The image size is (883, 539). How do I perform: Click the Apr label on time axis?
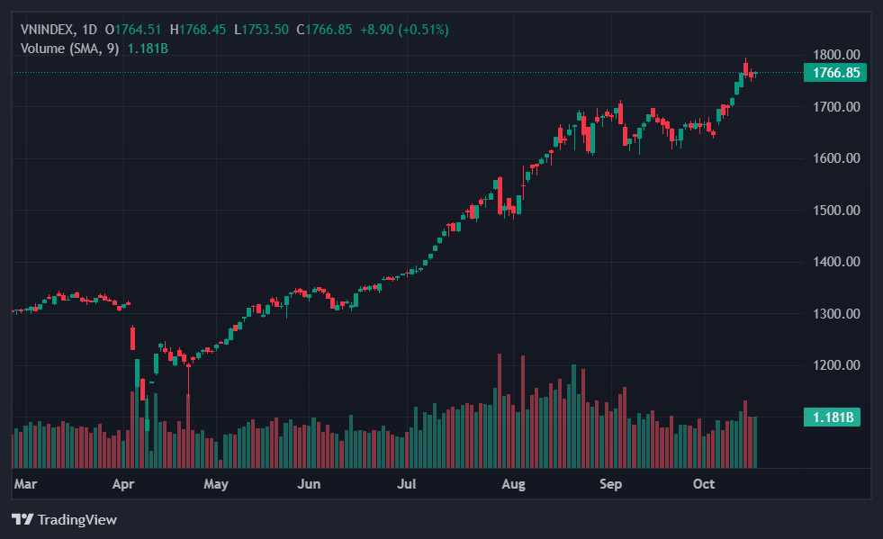[x=123, y=484]
